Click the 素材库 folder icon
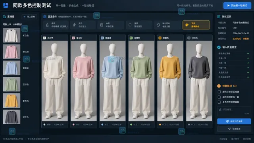This screenshot has width=254, height=143. click(4, 17)
